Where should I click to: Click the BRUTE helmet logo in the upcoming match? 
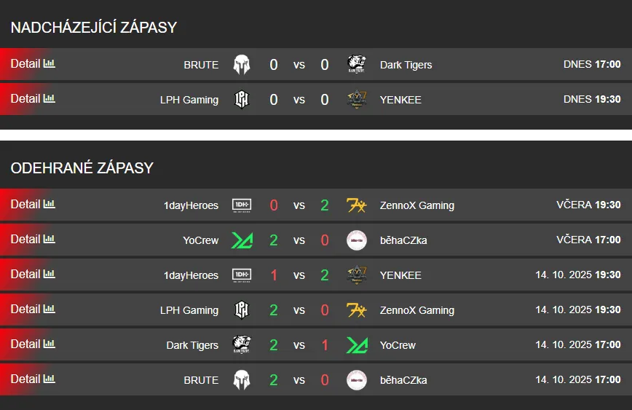[241, 65]
